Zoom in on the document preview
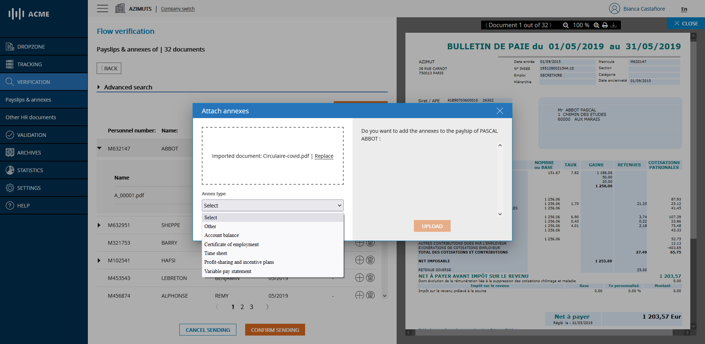 coord(596,25)
